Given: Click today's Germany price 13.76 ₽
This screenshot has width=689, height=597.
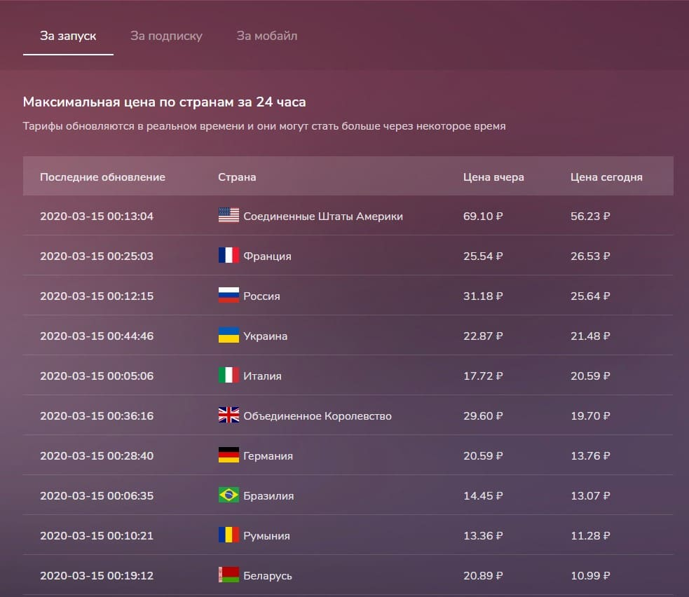Looking at the screenshot, I should tap(590, 456).
